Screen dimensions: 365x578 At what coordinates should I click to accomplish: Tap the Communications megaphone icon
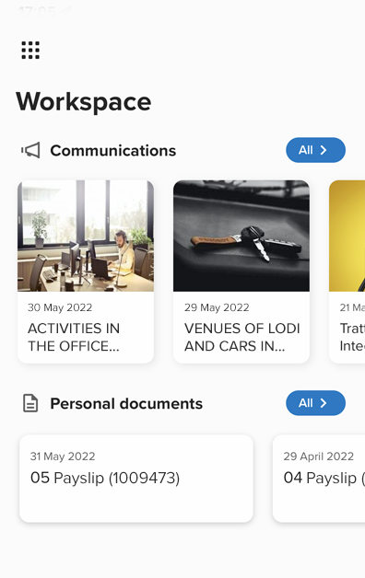[x=30, y=150]
